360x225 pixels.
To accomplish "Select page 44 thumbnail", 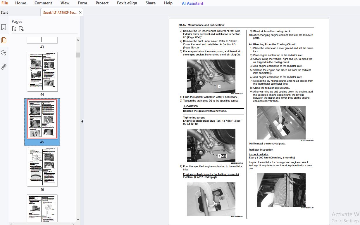I will 42,72.
